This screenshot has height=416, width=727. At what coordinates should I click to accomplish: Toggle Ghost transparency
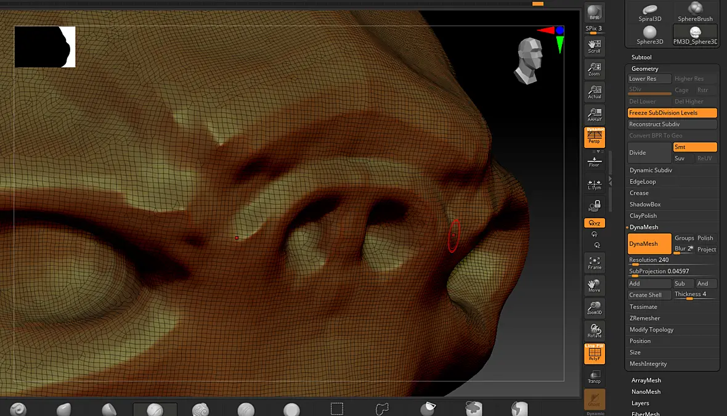[x=595, y=399]
